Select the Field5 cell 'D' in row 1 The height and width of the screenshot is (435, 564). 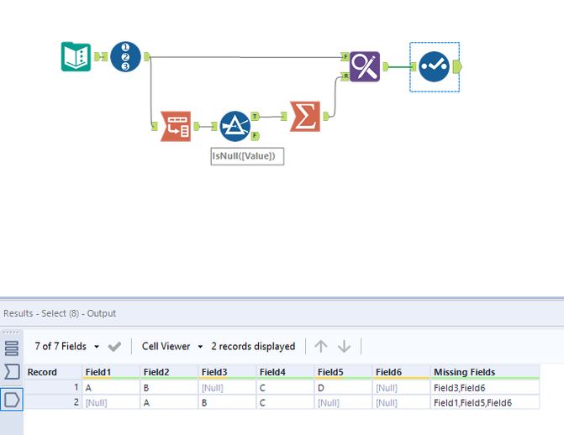[x=344, y=388]
